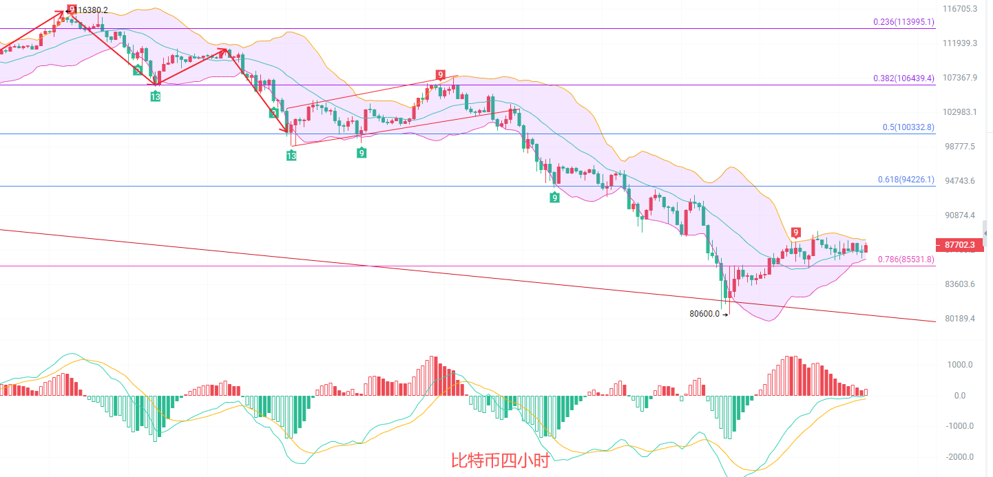Select the 80600.0 low price annotation

(704, 314)
